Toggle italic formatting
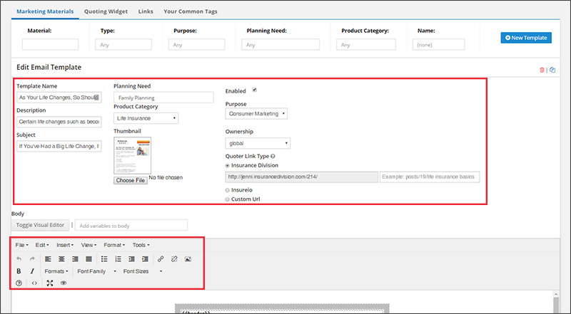 click(x=32, y=271)
